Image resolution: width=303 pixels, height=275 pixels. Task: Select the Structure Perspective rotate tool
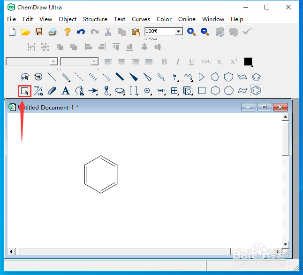(38, 77)
